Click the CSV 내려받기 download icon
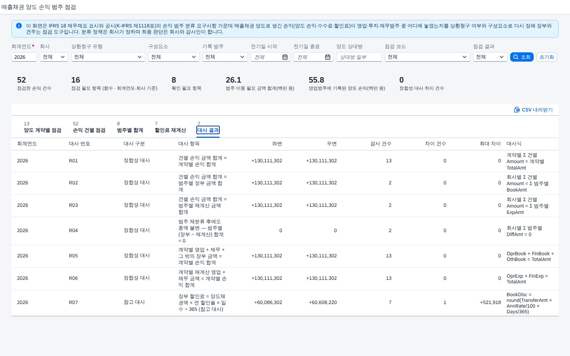 tap(517, 110)
